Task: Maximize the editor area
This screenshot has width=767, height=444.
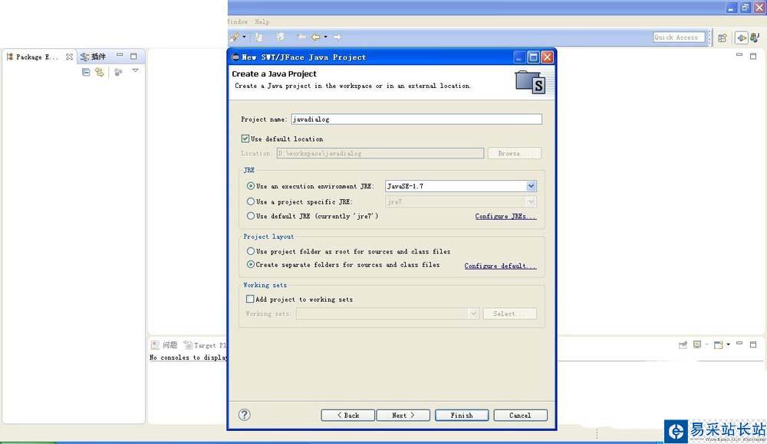Action: (753, 56)
